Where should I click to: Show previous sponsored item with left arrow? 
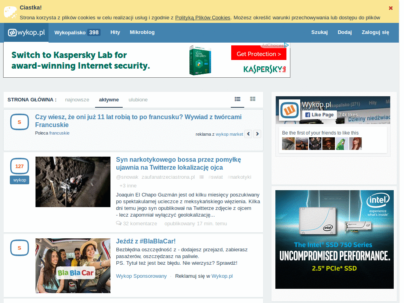[x=248, y=134]
